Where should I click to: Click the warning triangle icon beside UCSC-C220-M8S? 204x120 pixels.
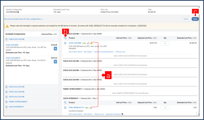click(x=91, y=43)
